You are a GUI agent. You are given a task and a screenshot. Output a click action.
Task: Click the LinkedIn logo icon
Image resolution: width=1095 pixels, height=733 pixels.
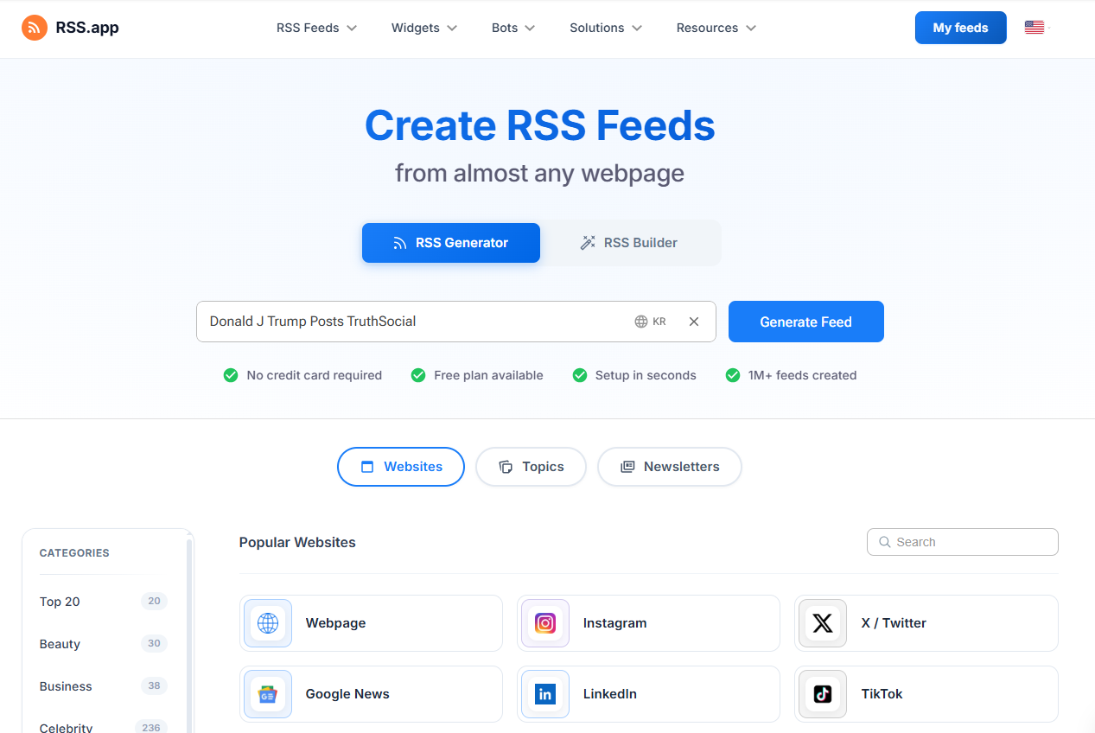pyautogui.click(x=545, y=694)
